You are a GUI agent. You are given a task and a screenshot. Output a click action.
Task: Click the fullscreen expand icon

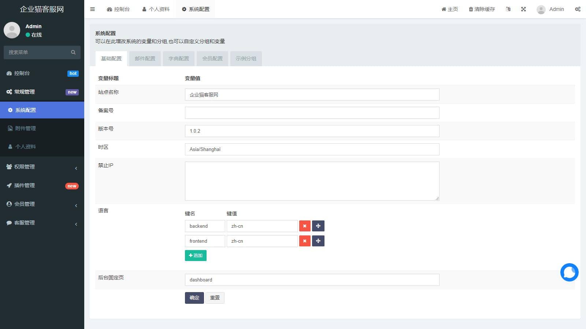pyautogui.click(x=523, y=9)
